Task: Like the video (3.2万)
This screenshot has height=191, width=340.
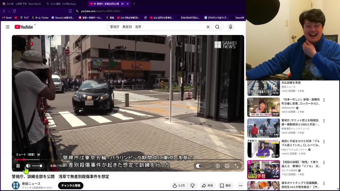Action: click(x=179, y=186)
